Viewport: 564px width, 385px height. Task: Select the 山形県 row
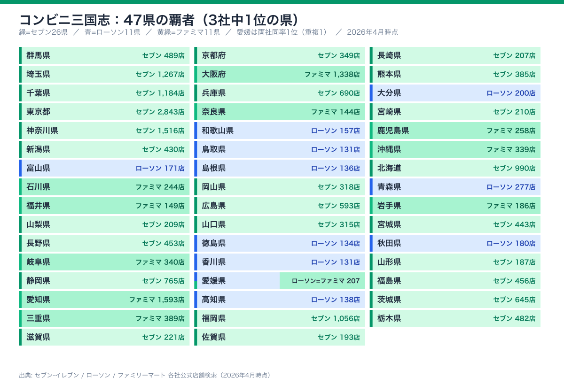[455, 262]
